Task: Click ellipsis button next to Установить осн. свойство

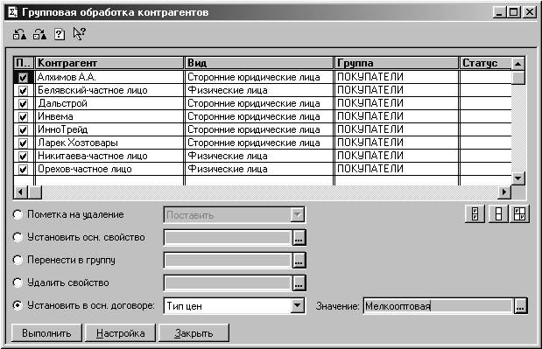Action: coord(299,238)
